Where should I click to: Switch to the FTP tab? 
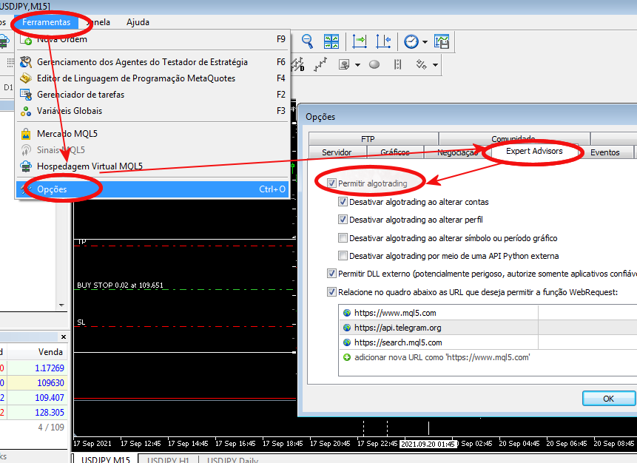[373, 138]
